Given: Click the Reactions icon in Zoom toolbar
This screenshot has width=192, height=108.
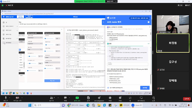Looking at the screenshot, I should point(120,98).
